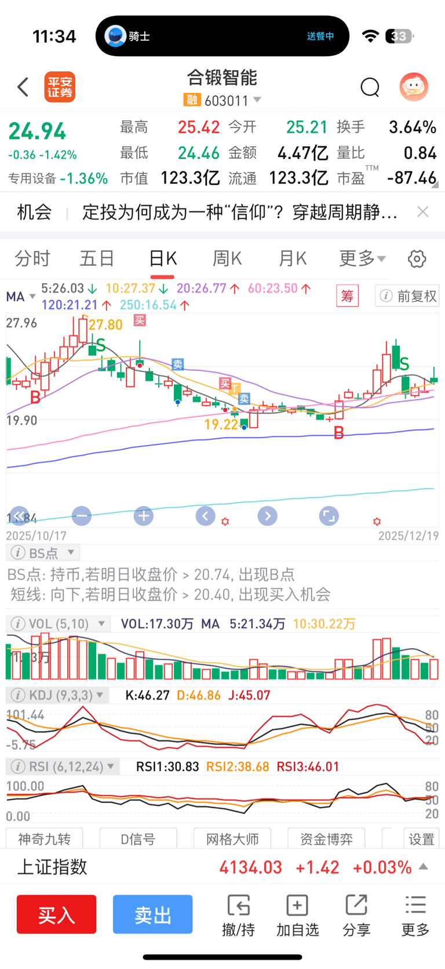
Task: Expand BS点 indicator dropdown
Action: [71, 552]
